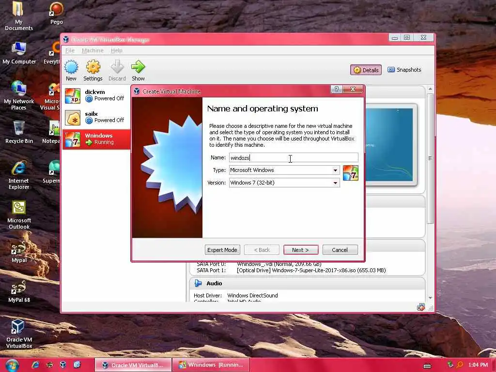The width and height of the screenshot is (496, 372).
Task: Click Internet Explorer quick launch icon
Action: 35,365
